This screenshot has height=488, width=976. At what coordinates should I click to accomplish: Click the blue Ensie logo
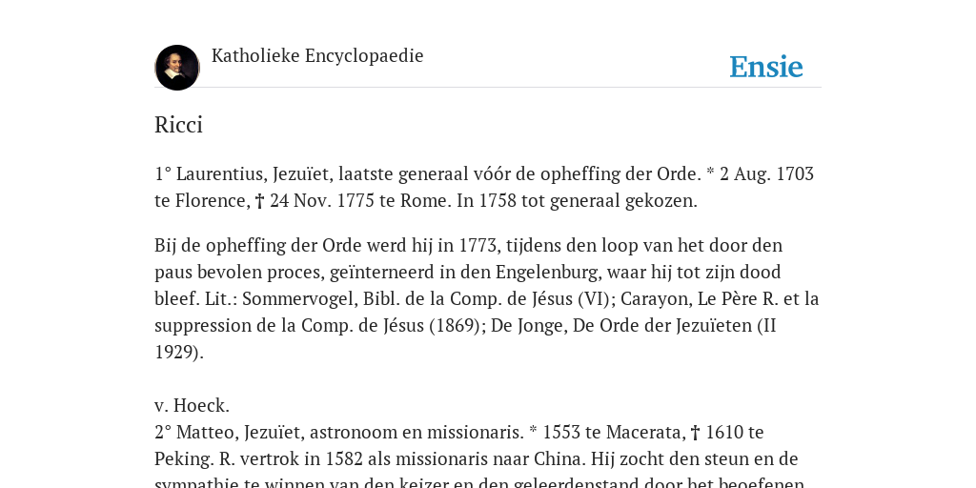[x=766, y=67]
